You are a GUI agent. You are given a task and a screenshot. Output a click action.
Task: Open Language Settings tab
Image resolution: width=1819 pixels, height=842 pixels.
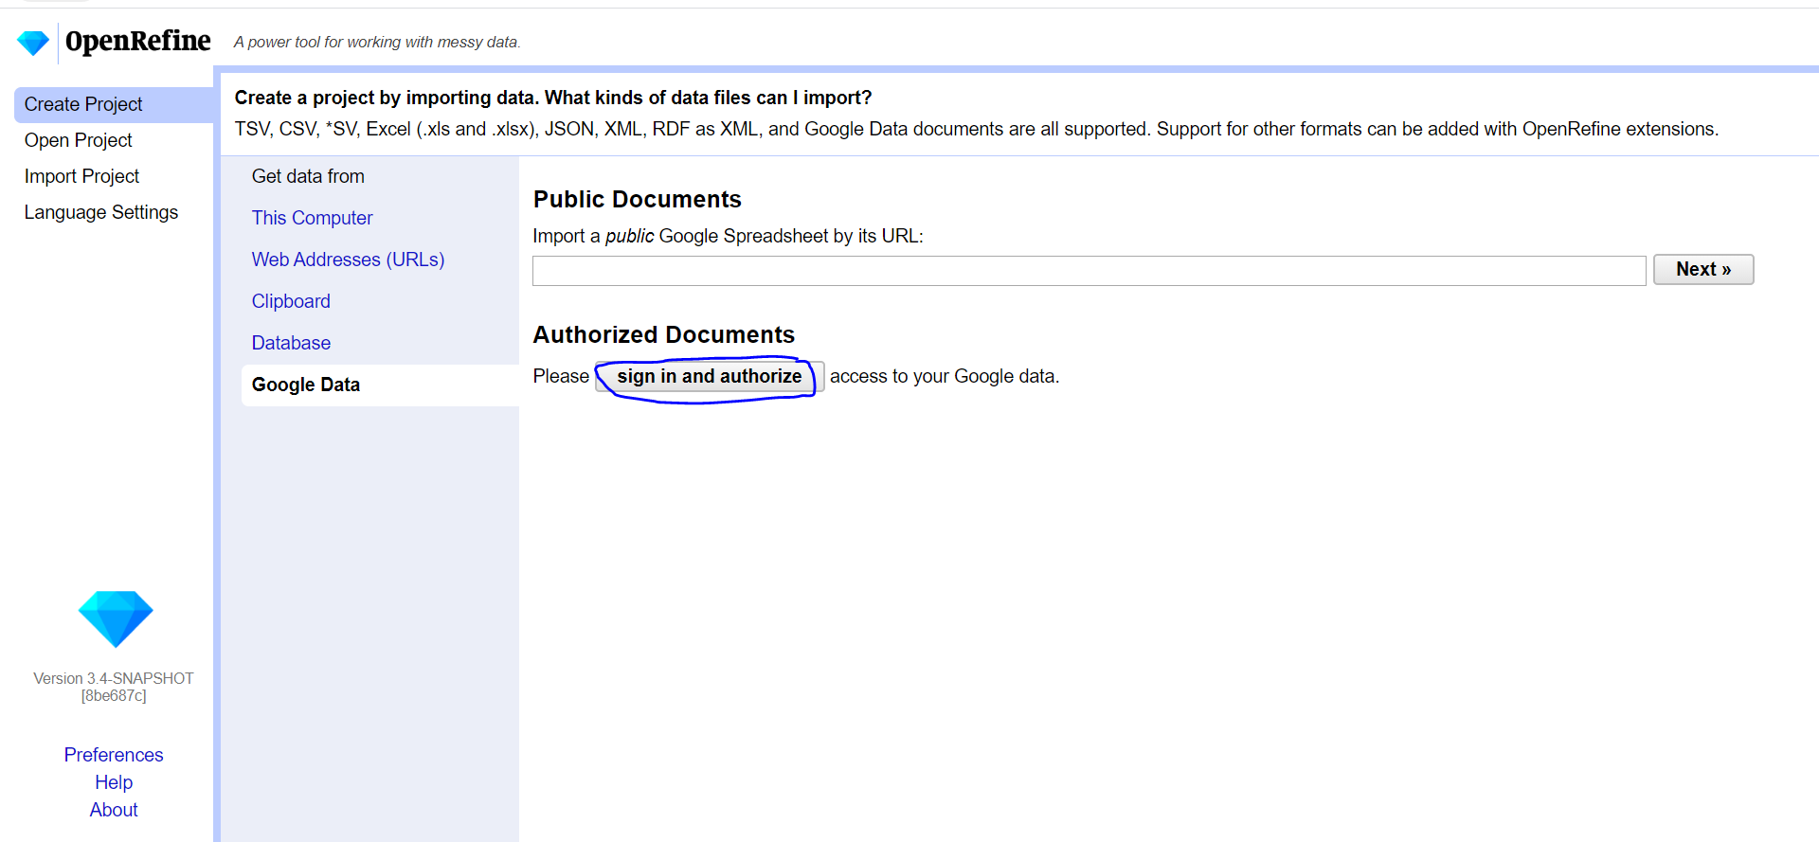pos(101,212)
